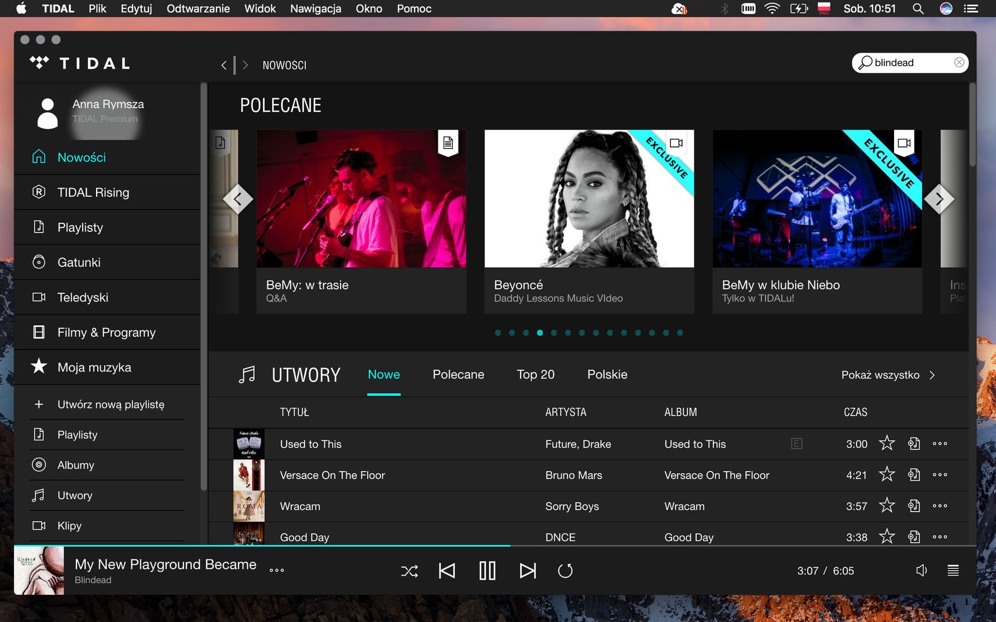
Task: Open Albumy under my music
Action: click(107, 465)
